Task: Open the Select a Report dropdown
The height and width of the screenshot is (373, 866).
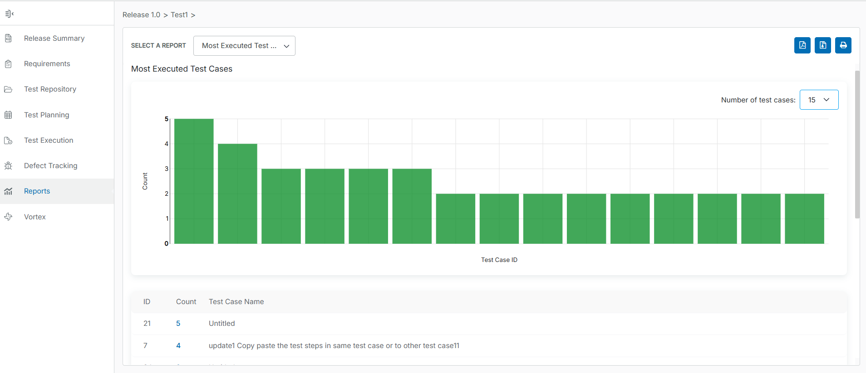Action: tap(244, 46)
